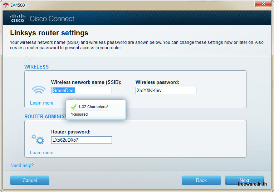Screen dimensions: 274x192
Task: Click the "Wireless password:" label
Action: 157,82
